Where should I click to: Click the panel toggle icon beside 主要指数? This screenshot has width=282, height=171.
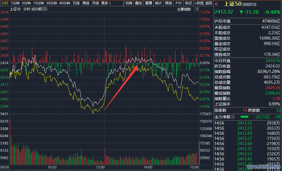tap(196, 9)
